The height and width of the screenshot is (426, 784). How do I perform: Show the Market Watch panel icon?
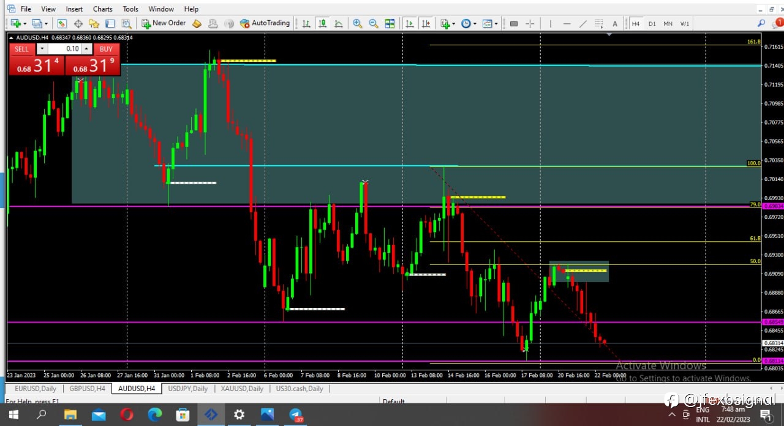[x=62, y=23]
